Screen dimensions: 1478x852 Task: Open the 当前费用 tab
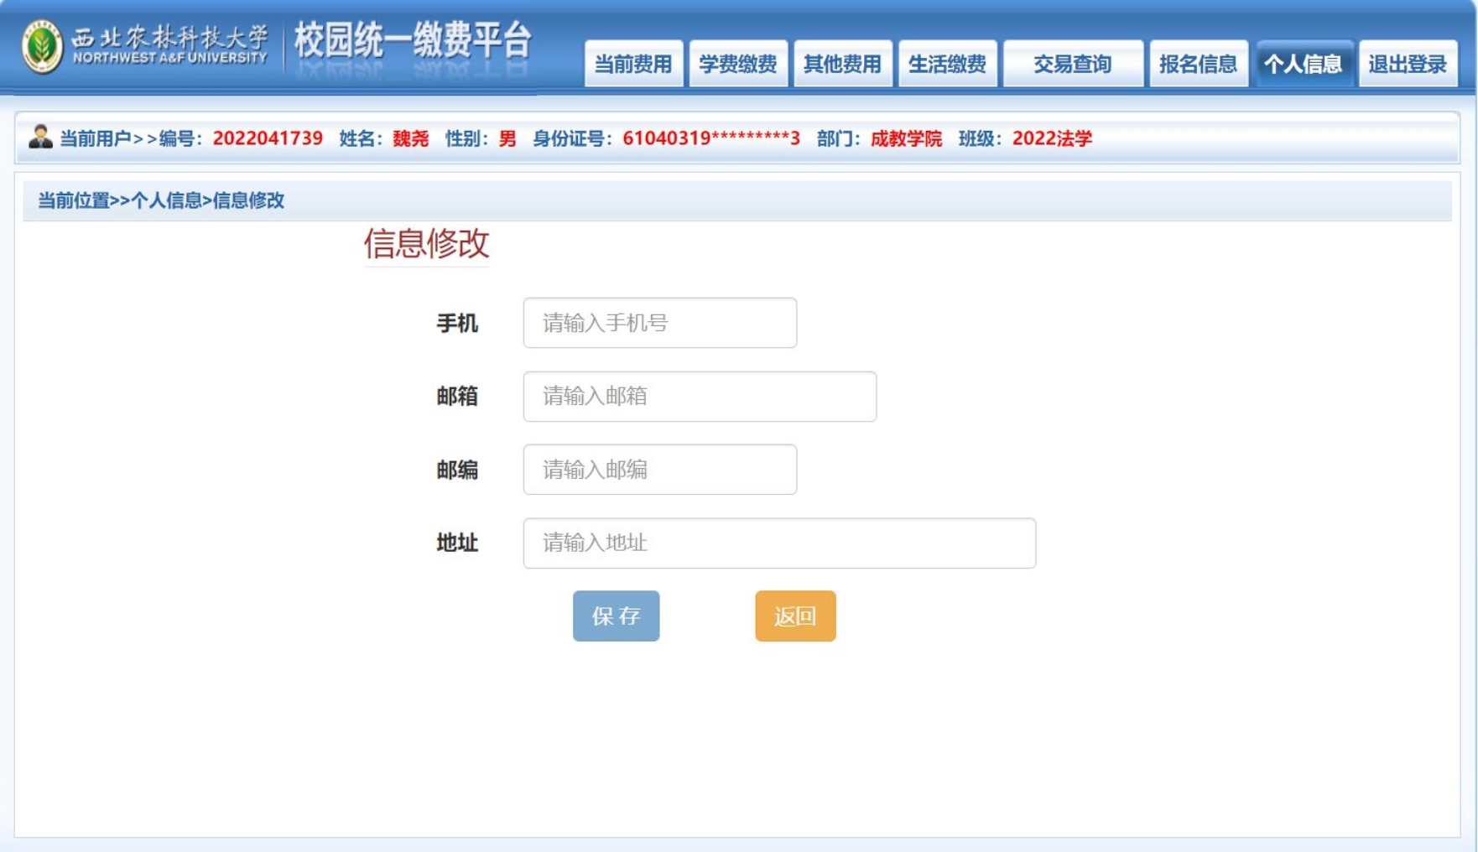(x=633, y=64)
